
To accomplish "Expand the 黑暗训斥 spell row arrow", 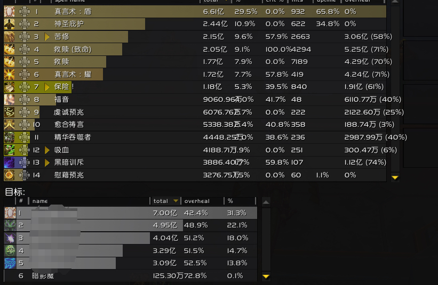I will tap(47, 162).
